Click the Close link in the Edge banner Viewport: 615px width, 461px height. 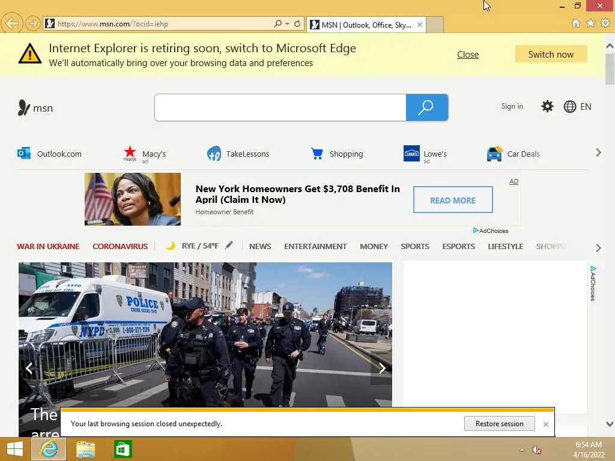click(467, 55)
